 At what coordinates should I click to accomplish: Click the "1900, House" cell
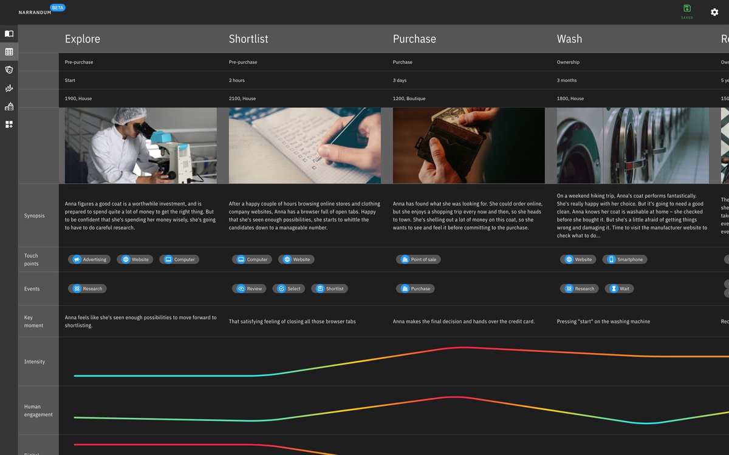coord(78,98)
